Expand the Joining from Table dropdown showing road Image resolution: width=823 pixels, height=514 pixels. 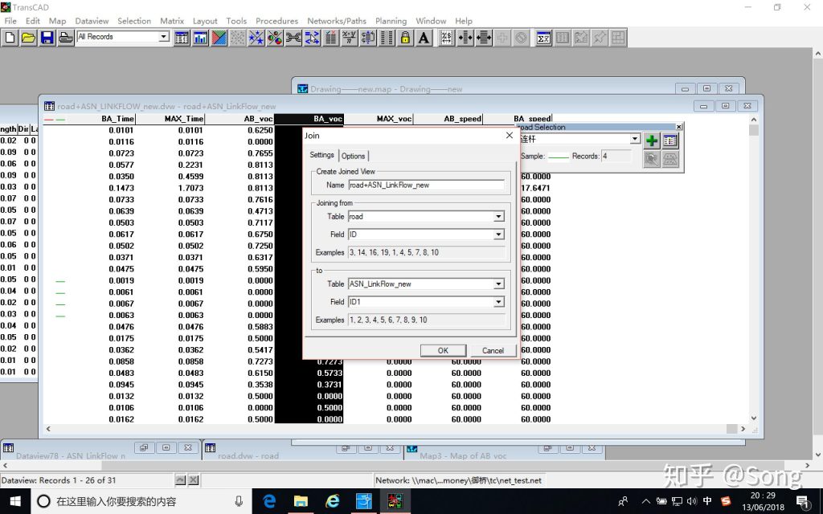498,217
